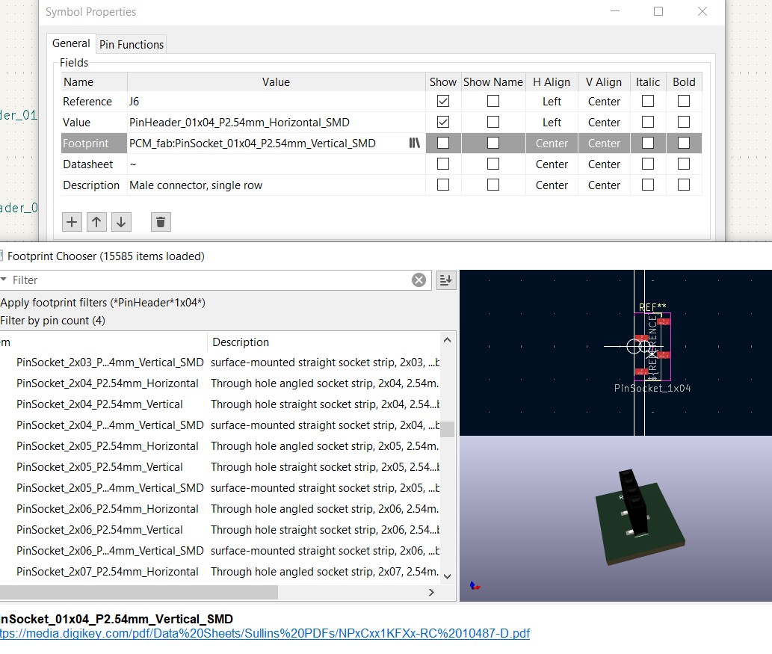Maximize the Symbol Properties window
This screenshot has height=654, width=772.
(658, 11)
